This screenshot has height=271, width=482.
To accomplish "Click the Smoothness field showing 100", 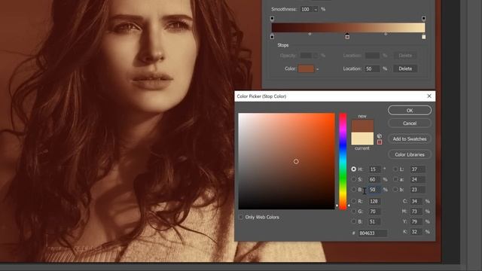I will coord(307,9).
